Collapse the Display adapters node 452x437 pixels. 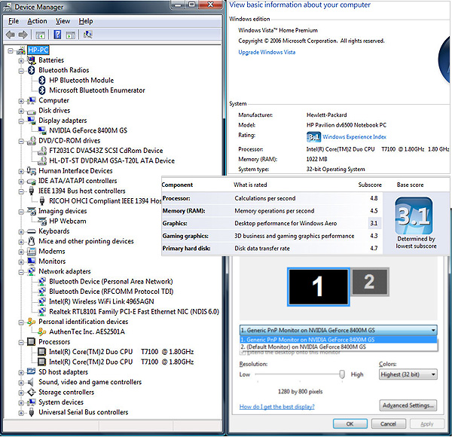[21, 121]
